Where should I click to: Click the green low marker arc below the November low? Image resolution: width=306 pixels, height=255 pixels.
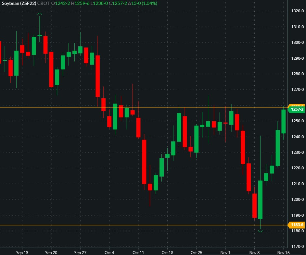pyautogui.click(x=260, y=231)
